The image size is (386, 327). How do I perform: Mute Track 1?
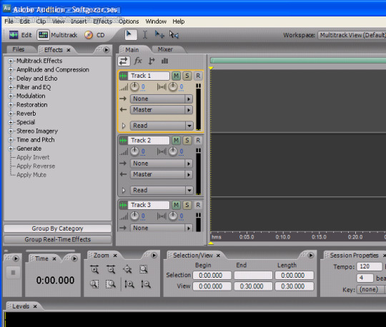pyautogui.click(x=176, y=76)
